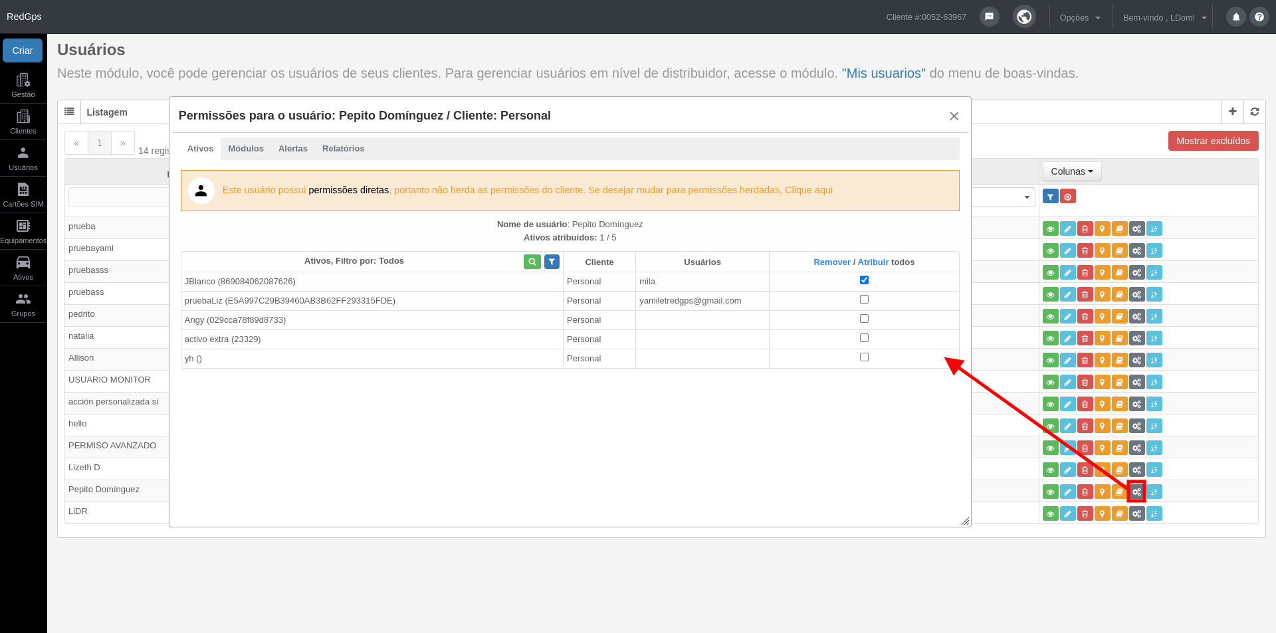This screenshot has height=633, width=1276.
Task: Close the permissions dialog
Action: pos(954,116)
